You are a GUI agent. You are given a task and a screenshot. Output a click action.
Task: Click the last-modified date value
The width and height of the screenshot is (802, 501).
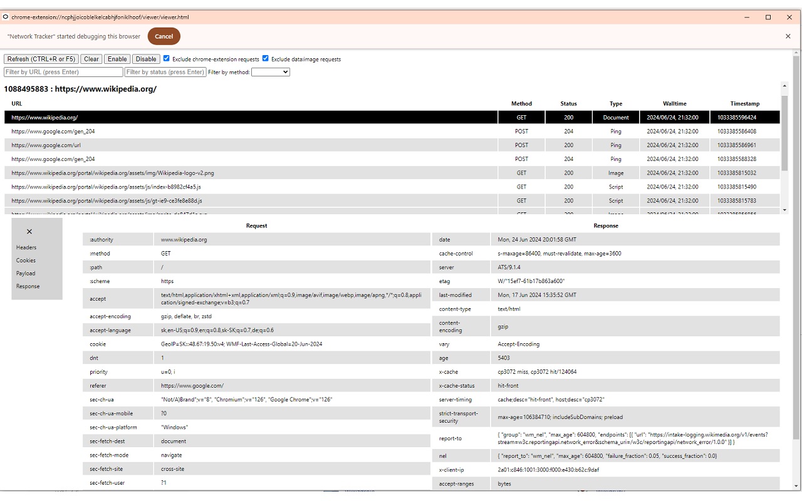[537, 295]
